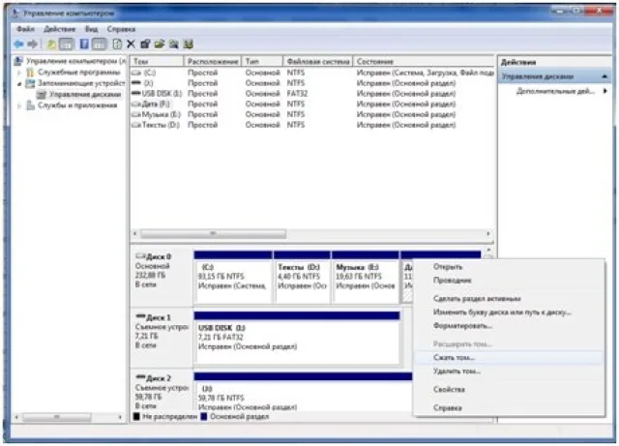Screen dimensions: 619x446
Task: Collapse the Запоминающие устройства tree node
Action: (19, 83)
